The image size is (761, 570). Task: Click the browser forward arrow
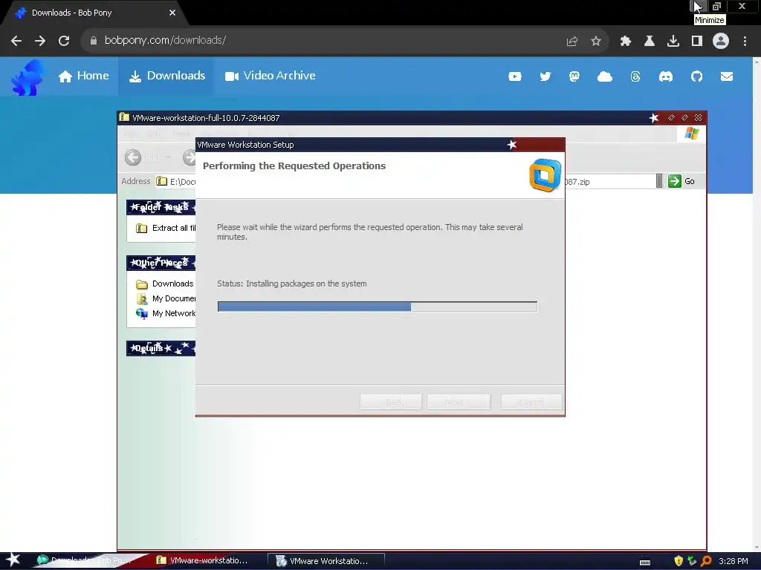click(40, 41)
